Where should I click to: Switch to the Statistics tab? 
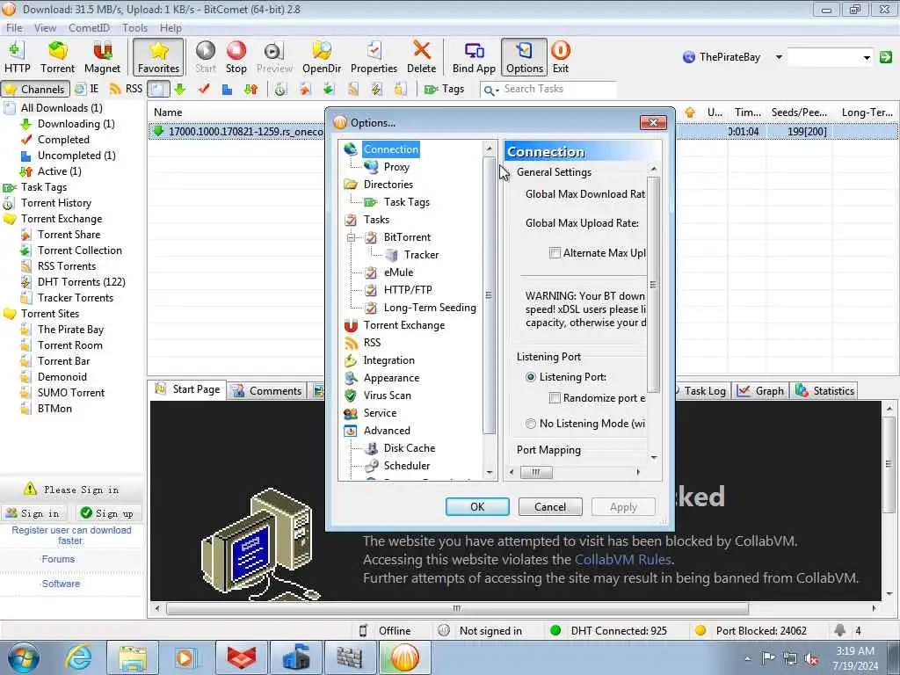(825, 391)
